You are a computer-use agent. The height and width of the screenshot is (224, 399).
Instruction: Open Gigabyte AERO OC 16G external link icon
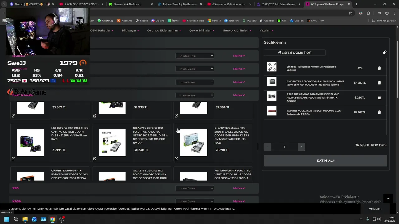95,159
